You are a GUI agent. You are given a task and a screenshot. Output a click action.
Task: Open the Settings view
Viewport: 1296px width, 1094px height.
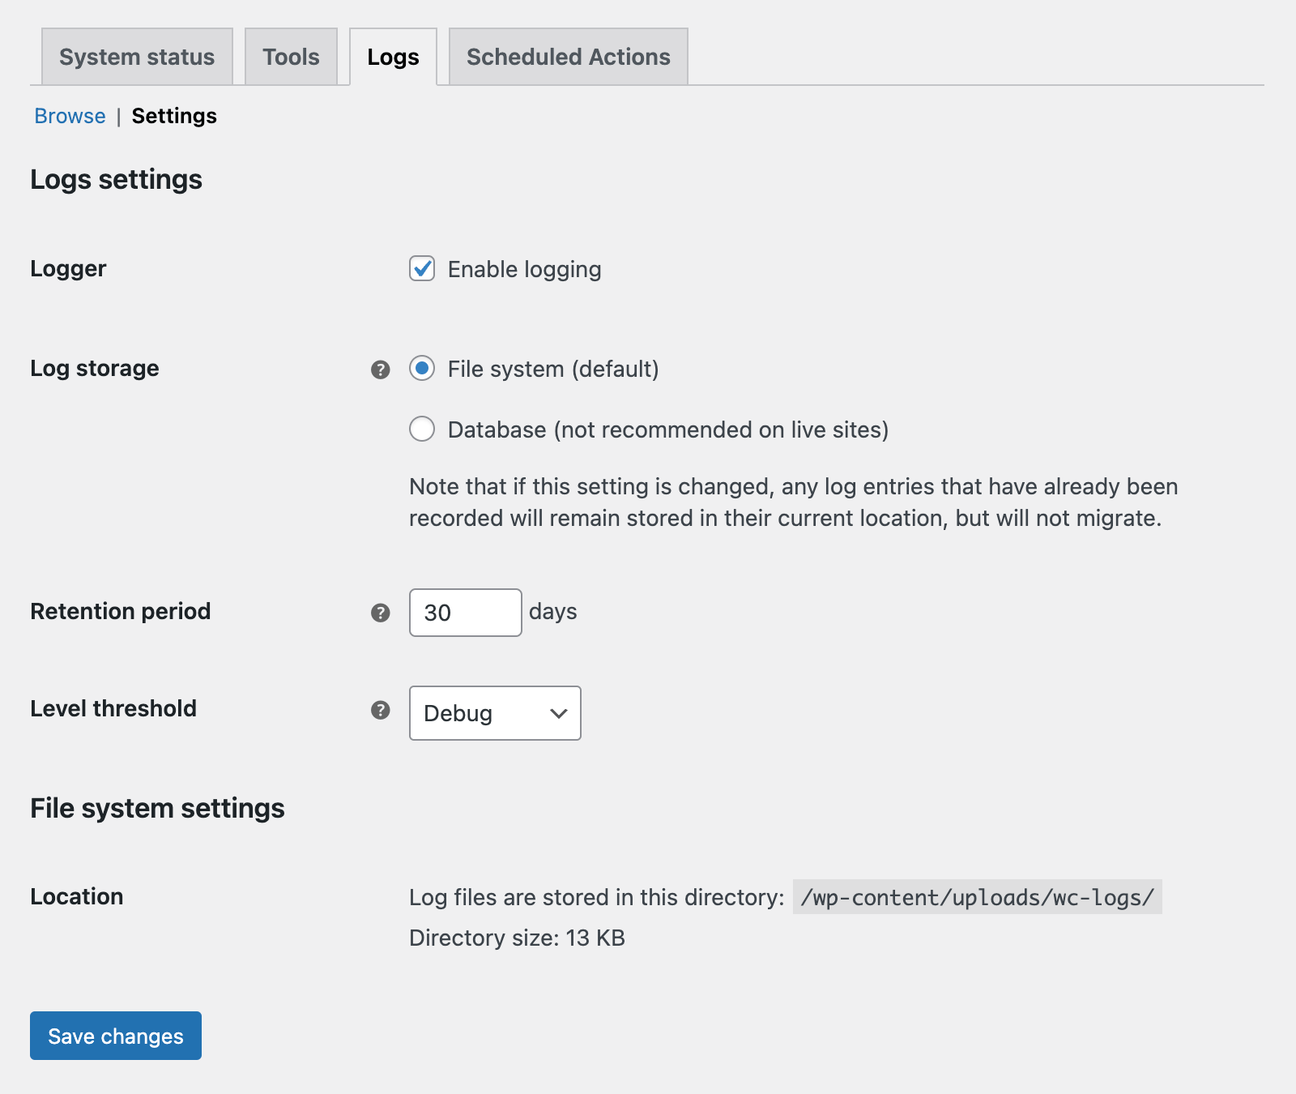coord(173,116)
